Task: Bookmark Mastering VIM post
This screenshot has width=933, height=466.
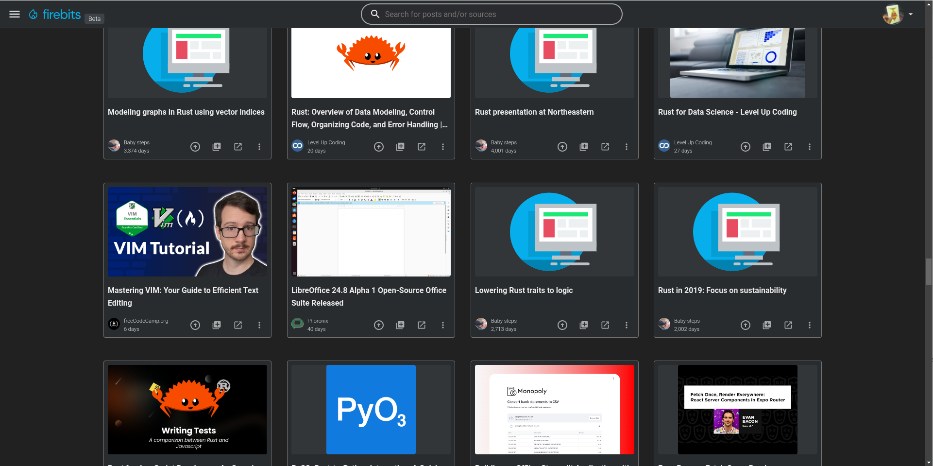Action: coord(217,325)
